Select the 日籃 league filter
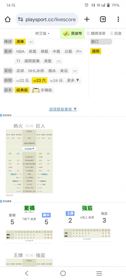This screenshot has width=126, height=280. tap(68, 52)
